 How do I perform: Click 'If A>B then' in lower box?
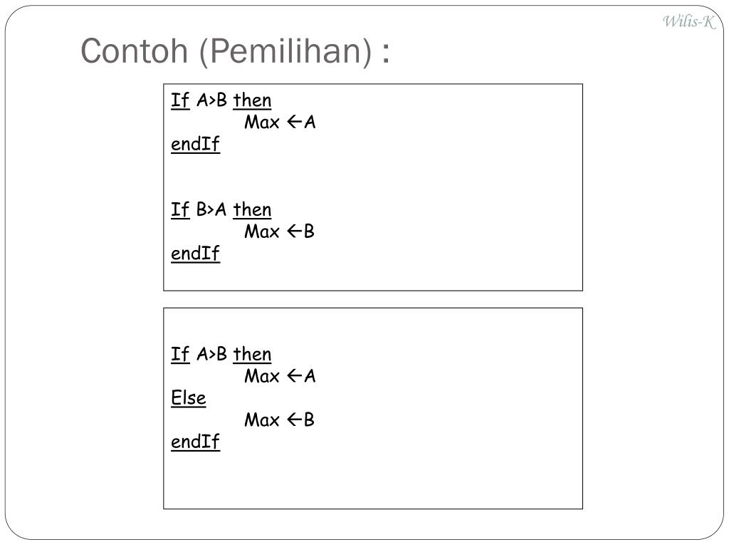pyautogui.click(x=221, y=354)
